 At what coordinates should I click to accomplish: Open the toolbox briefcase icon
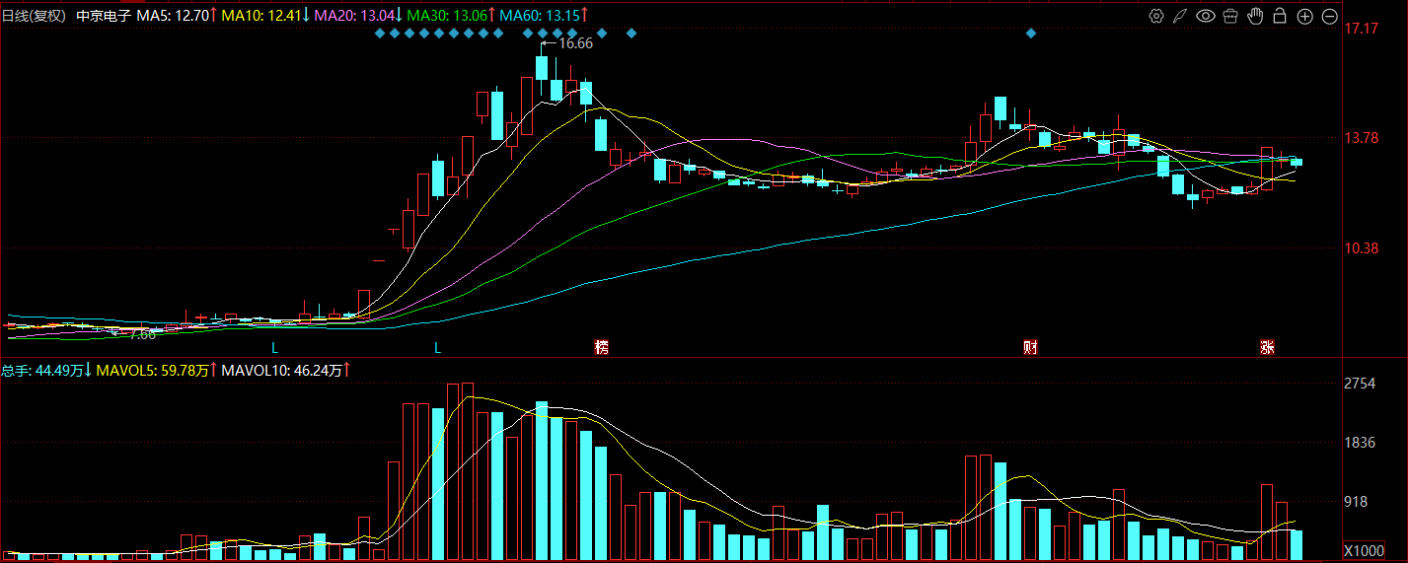(x=1230, y=16)
